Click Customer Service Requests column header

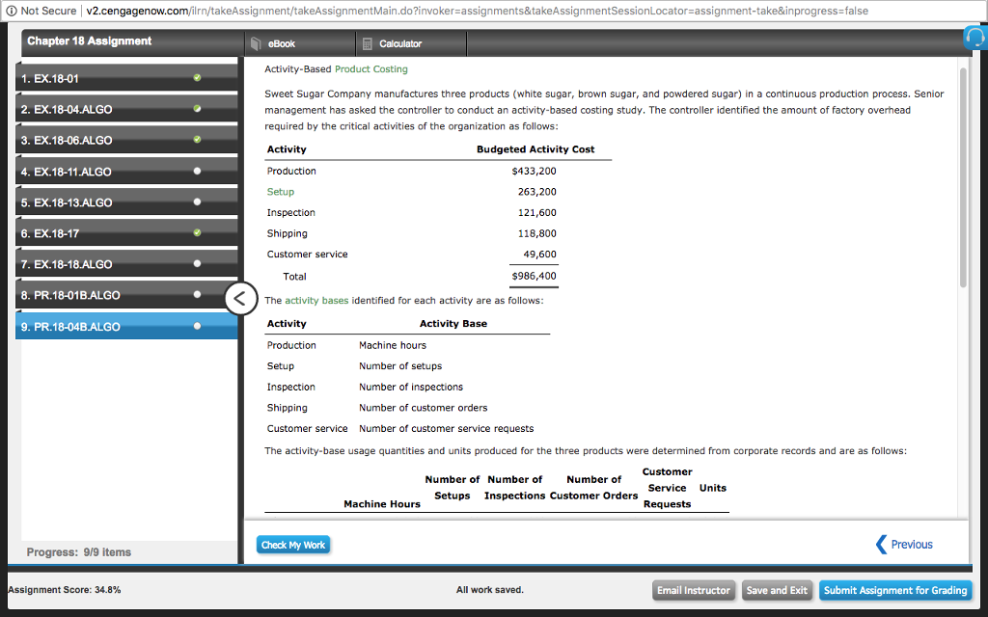coord(668,488)
